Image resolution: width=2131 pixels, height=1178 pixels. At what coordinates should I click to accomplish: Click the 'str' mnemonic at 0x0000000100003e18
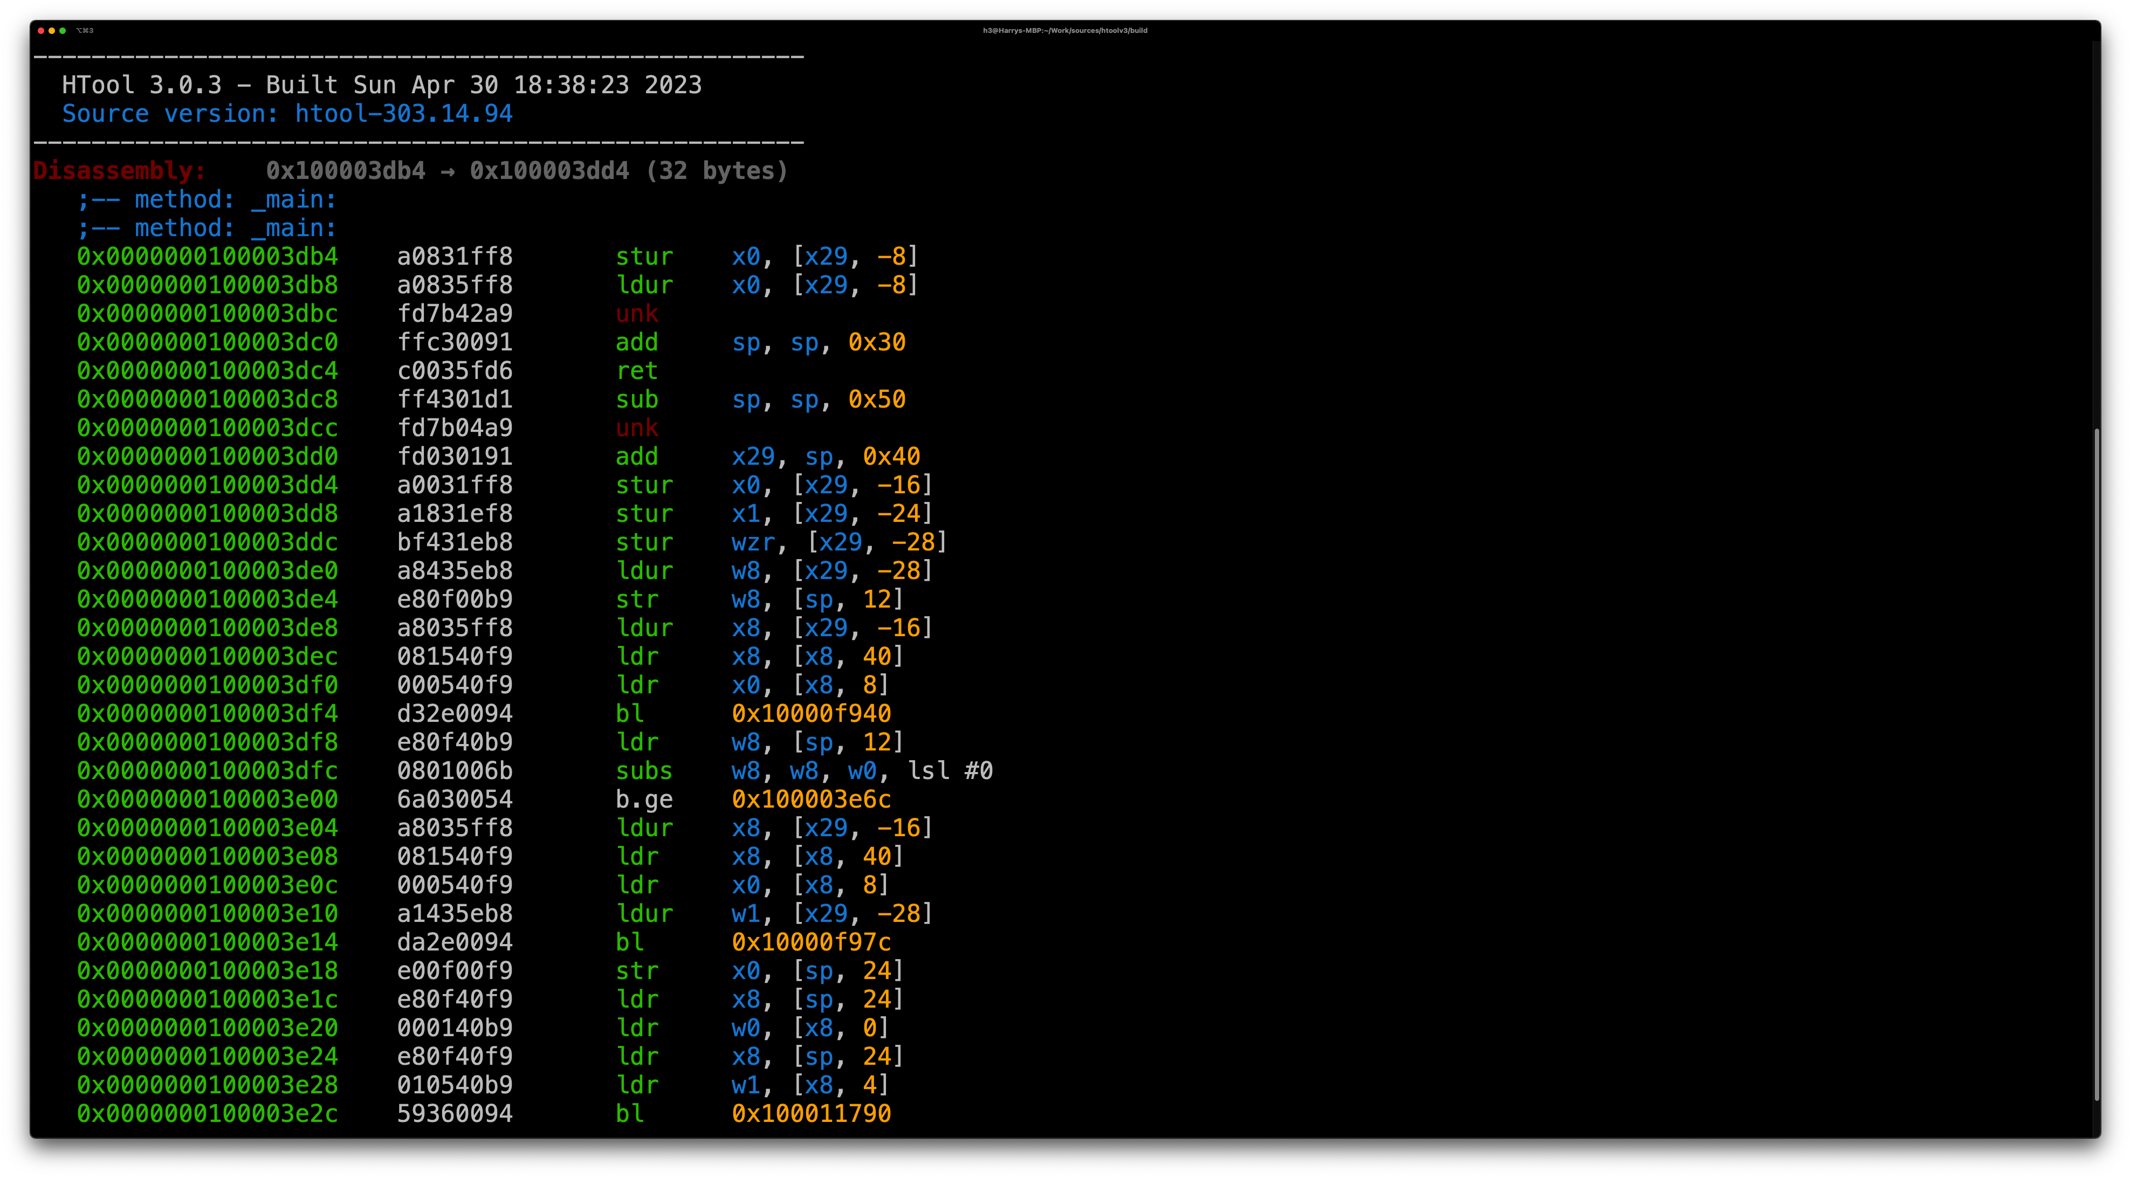pos(637,970)
